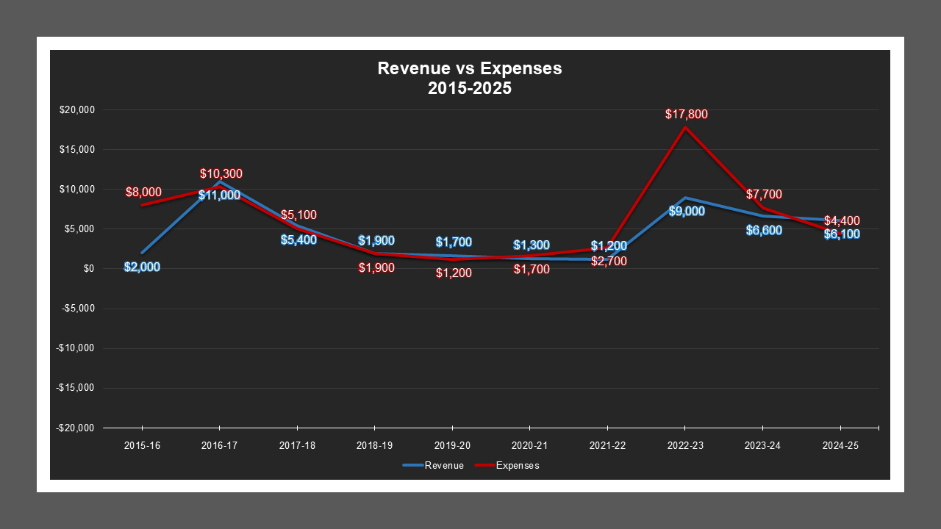Image resolution: width=941 pixels, height=529 pixels.
Task: Click the $11,000 Revenue data label
Action: click(x=218, y=195)
